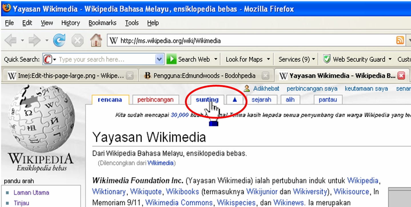Screen dimensions: 411x207
Task: Open the Wiktionary link
Action: point(109,191)
